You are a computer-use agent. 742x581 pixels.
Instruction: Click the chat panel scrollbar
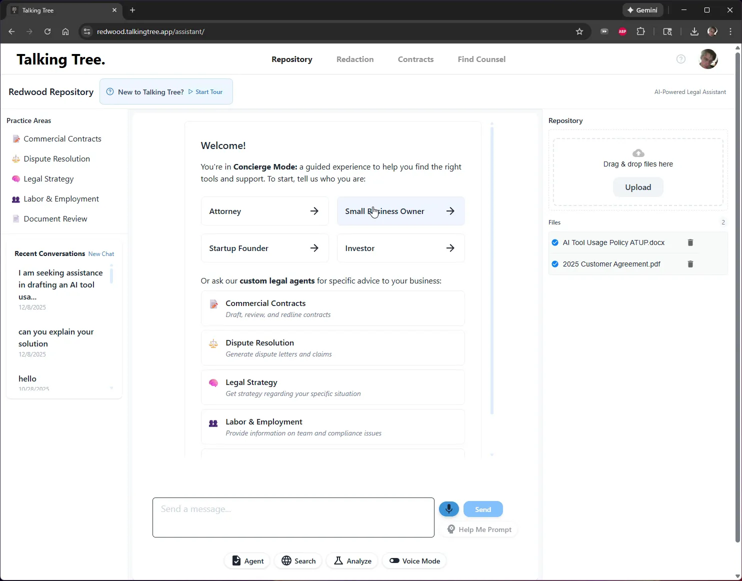492,270
